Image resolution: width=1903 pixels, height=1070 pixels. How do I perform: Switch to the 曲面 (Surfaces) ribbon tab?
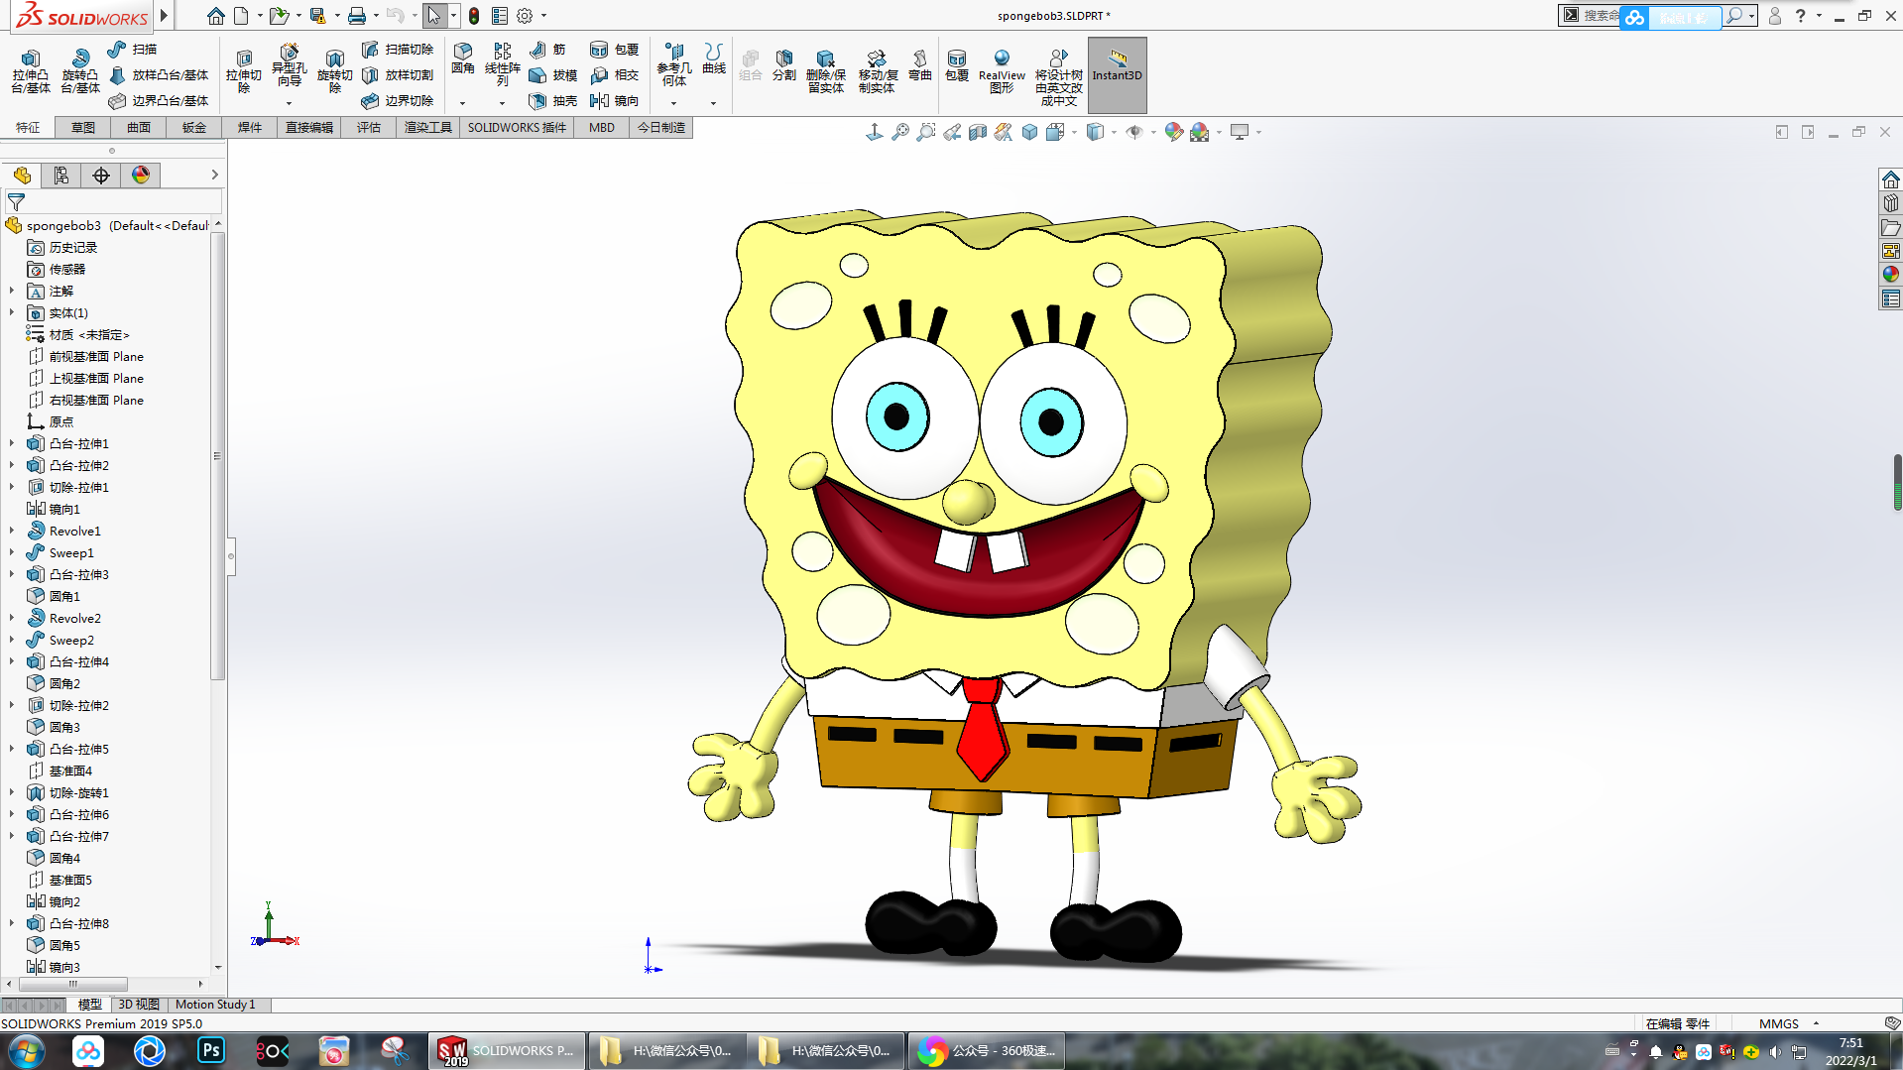point(139,128)
